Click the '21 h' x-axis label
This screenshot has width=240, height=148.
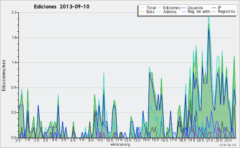[x=210, y=140]
